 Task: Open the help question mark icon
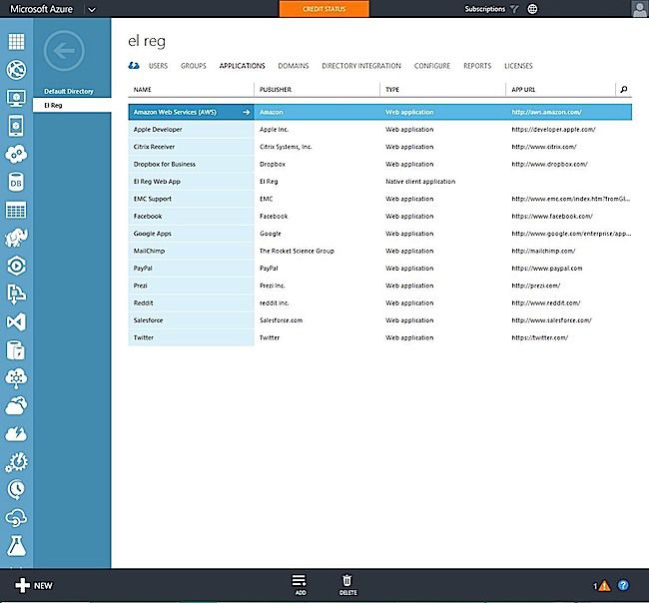(623, 586)
